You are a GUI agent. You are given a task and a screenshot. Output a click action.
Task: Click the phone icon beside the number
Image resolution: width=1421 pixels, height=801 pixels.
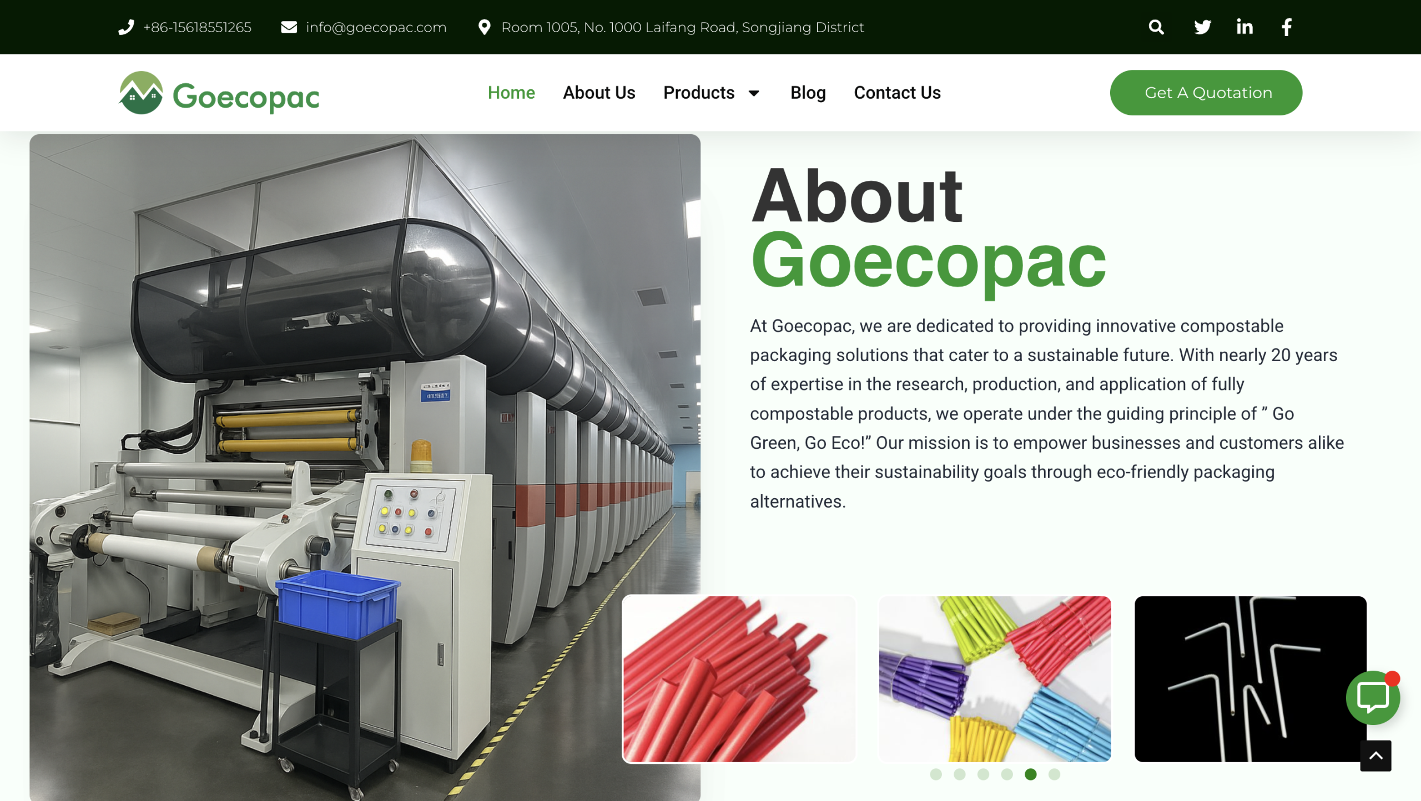(x=127, y=27)
